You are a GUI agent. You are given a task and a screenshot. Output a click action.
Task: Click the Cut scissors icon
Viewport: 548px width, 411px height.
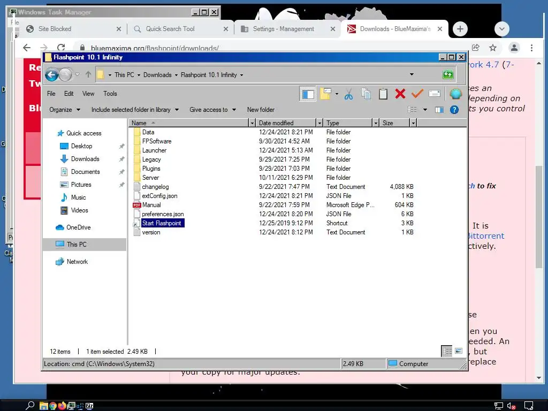pos(348,94)
